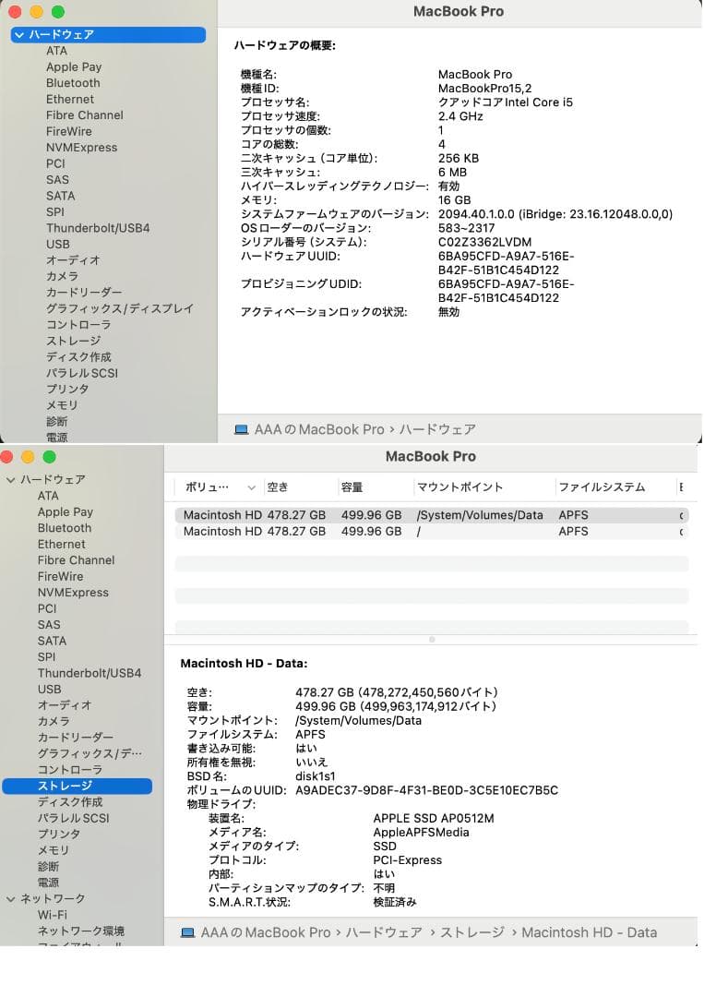
Task: Select PCI in storage window sidebar
Action: (x=47, y=608)
